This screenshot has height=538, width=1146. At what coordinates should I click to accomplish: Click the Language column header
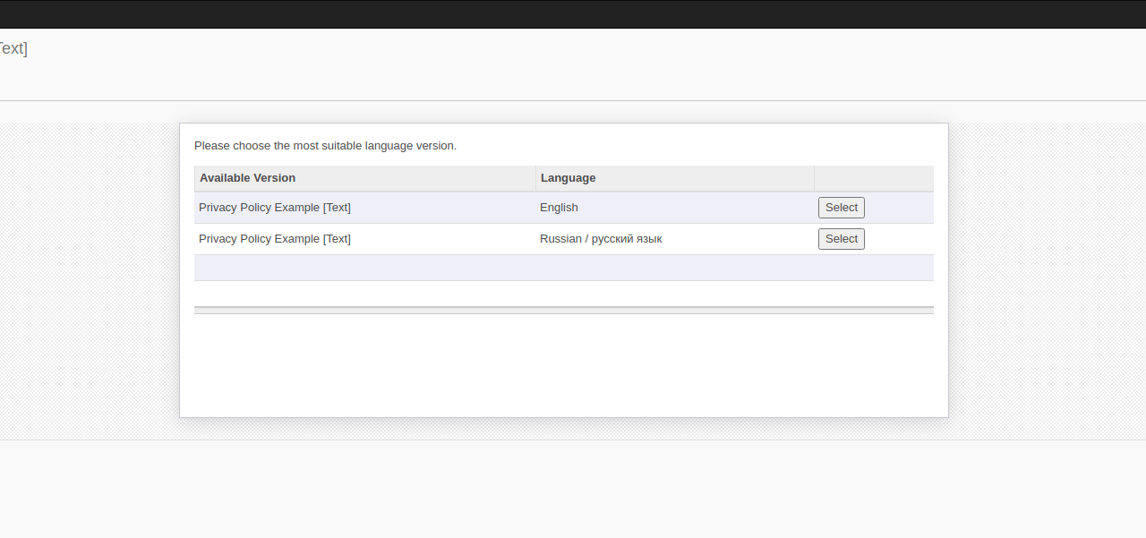[568, 177]
